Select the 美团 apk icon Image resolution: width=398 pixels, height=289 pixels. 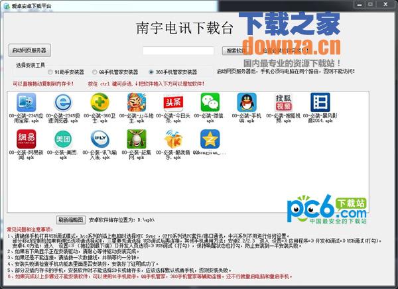(x=63, y=139)
